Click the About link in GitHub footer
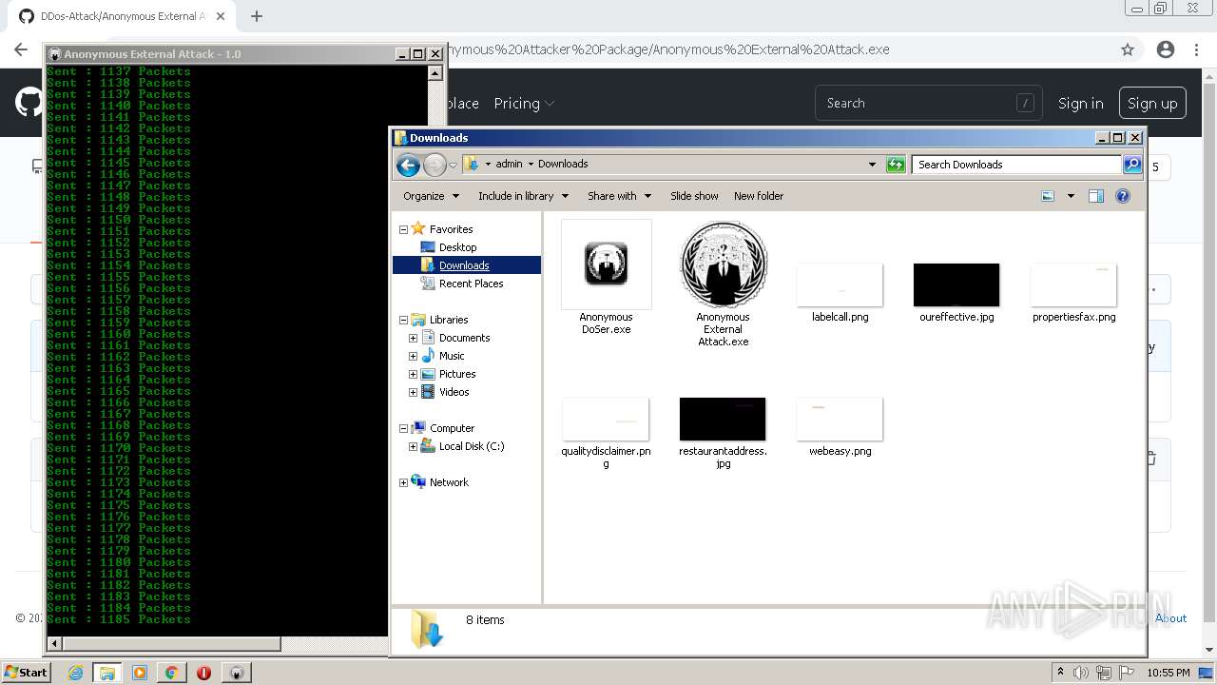 coord(1170,618)
